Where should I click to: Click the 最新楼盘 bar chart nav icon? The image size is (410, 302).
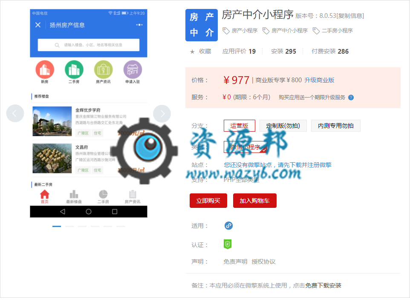(x=74, y=194)
